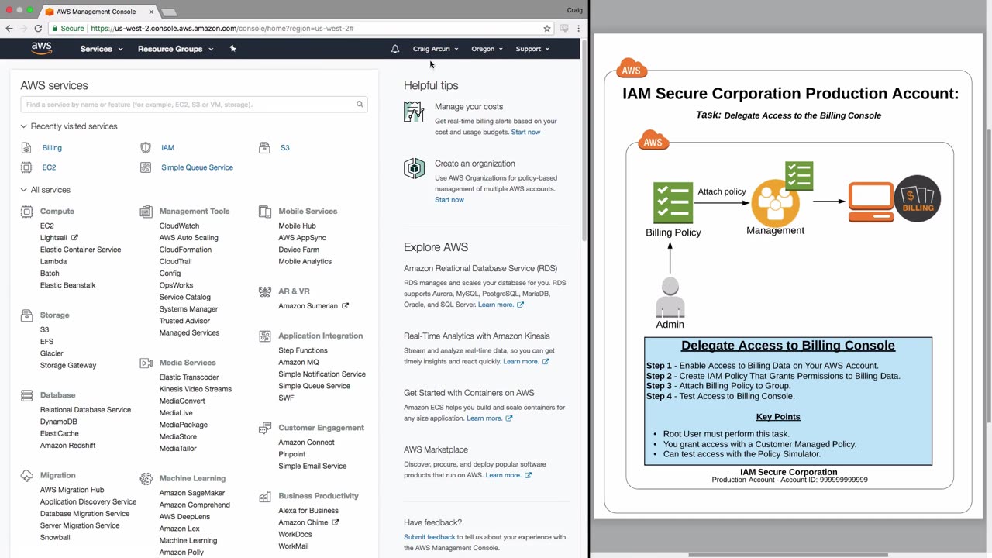Image resolution: width=992 pixels, height=558 pixels.
Task: Click Start now under Manage your costs
Action: 525,132
